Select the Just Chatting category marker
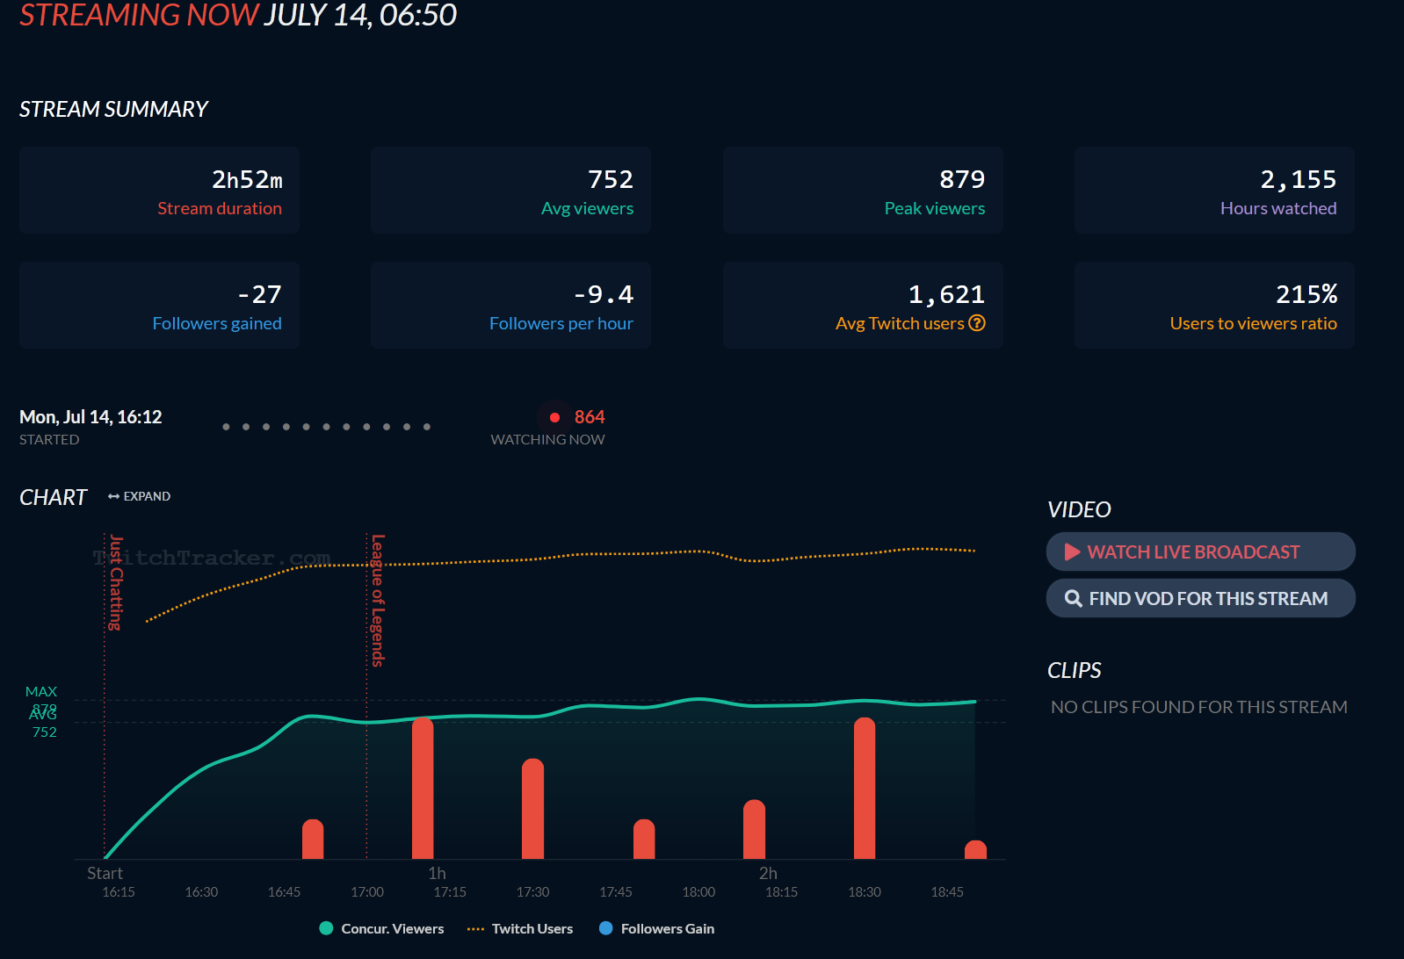This screenshot has height=959, width=1404. point(116,582)
